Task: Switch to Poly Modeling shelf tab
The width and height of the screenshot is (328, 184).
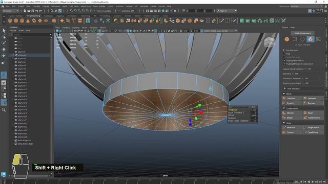Action: click(33, 16)
